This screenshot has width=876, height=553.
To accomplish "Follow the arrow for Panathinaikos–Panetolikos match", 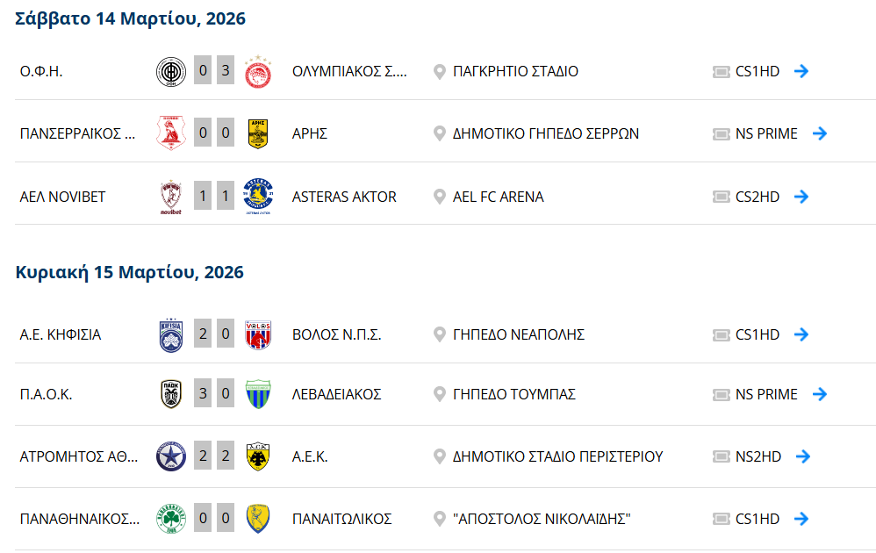I will tap(801, 519).
